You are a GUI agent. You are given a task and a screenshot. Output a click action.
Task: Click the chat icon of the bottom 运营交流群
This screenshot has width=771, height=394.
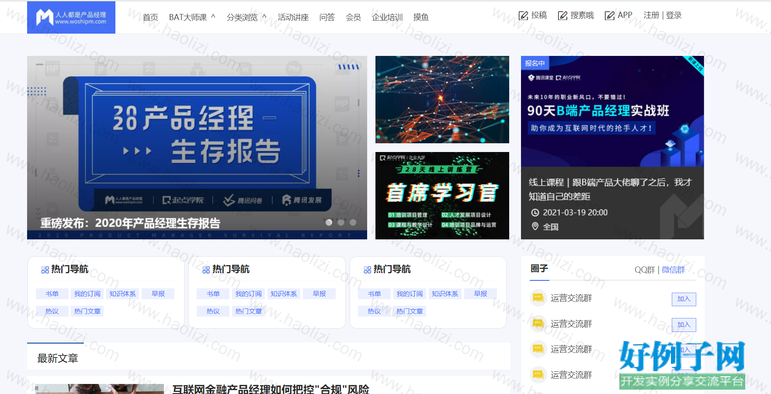(x=538, y=375)
